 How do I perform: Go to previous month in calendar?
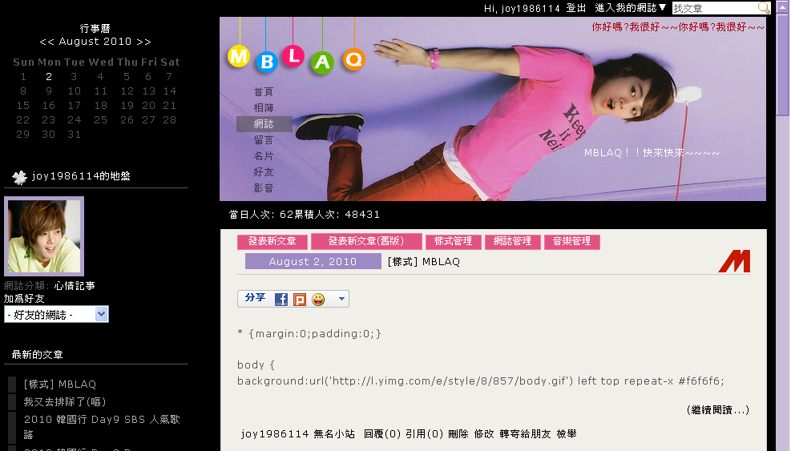(x=47, y=42)
